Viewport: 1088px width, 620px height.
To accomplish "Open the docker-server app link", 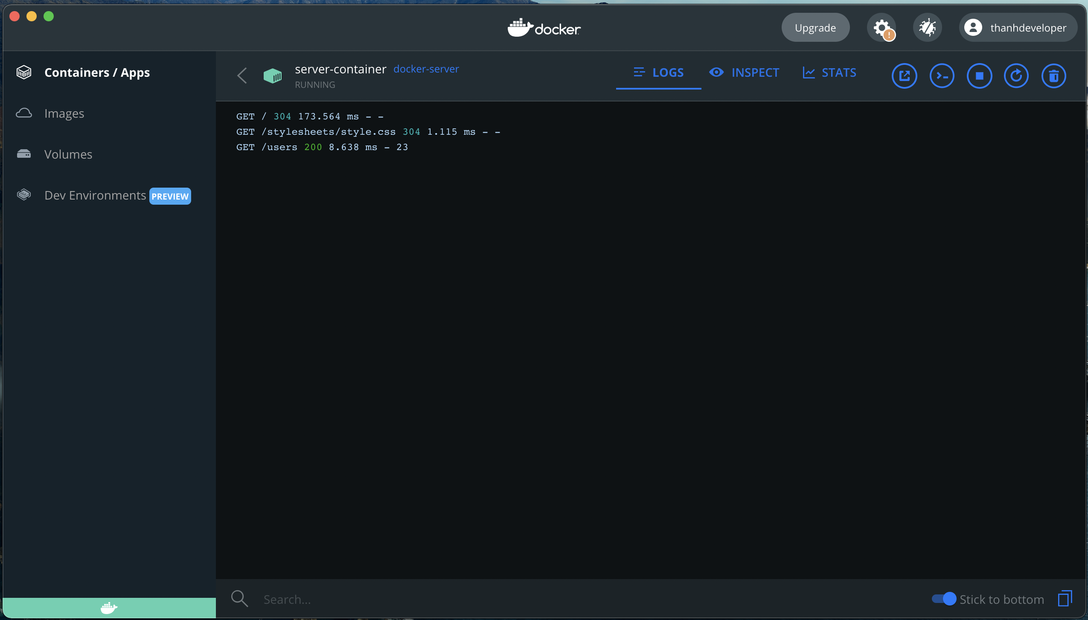I will 425,69.
